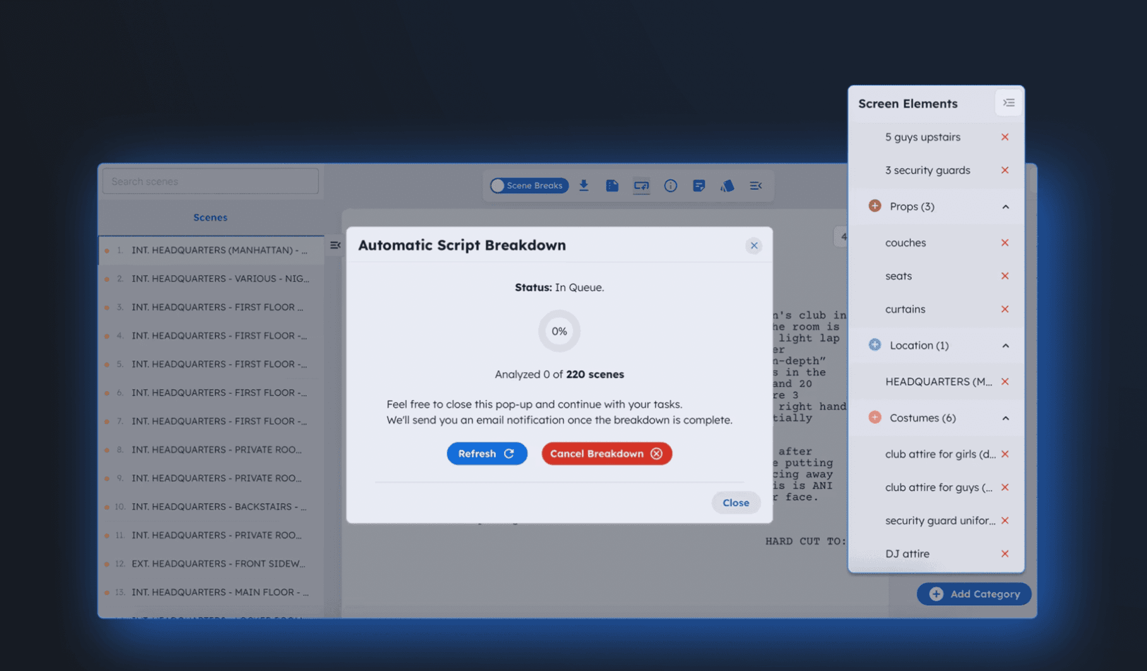The height and width of the screenshot is (671, 1147).
Task: Open the notes icon in the toolbar
Action: (x=699, y=185)
